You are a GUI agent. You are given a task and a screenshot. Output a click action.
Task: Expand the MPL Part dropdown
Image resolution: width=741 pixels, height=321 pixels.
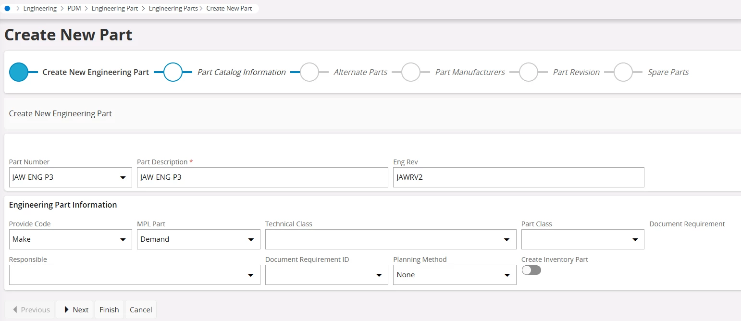(251, 239)
